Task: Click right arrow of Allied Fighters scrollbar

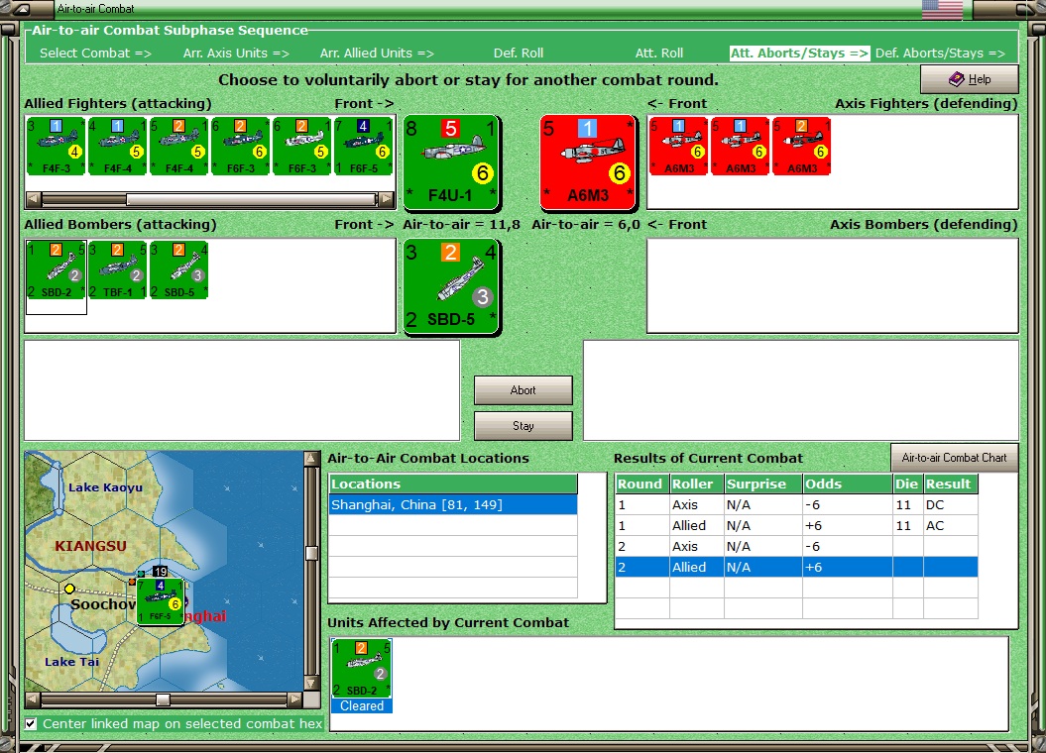Action: pos(386,198)
